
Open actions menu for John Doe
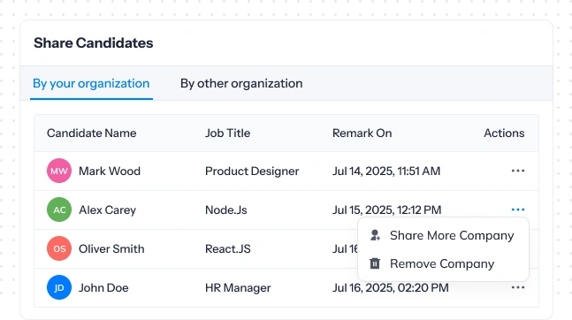click(518, 287)
